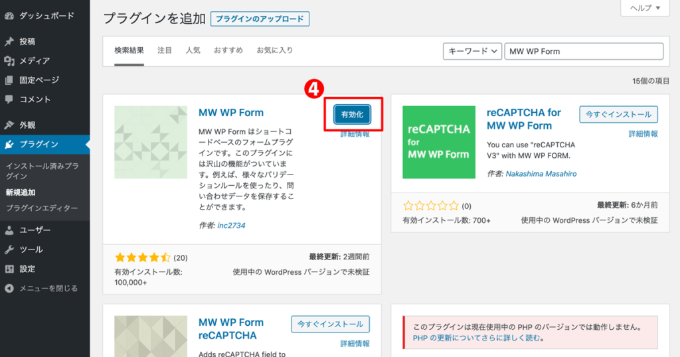Click 詳細情報 for reCAPTCHA for MW WP Form
The image size is (680, 357).
[x=643, y=134]
